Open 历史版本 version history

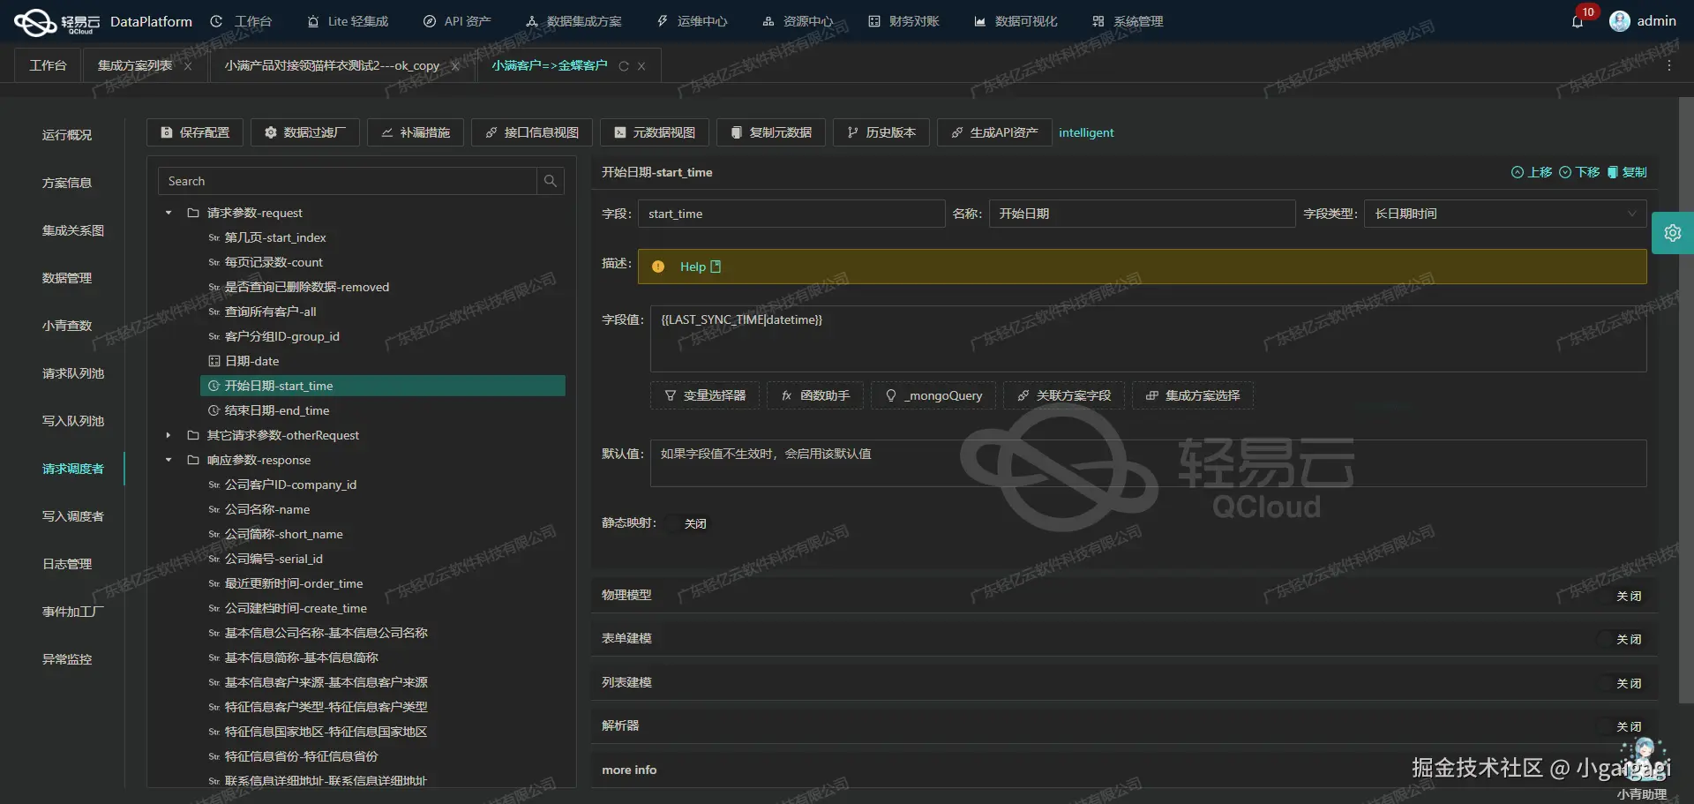tap(881, 131)
